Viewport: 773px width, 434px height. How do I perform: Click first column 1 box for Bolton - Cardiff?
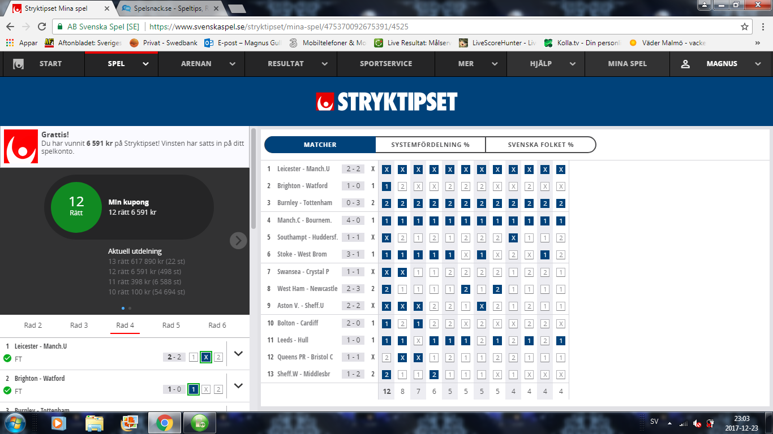click(x=386, y=324)
